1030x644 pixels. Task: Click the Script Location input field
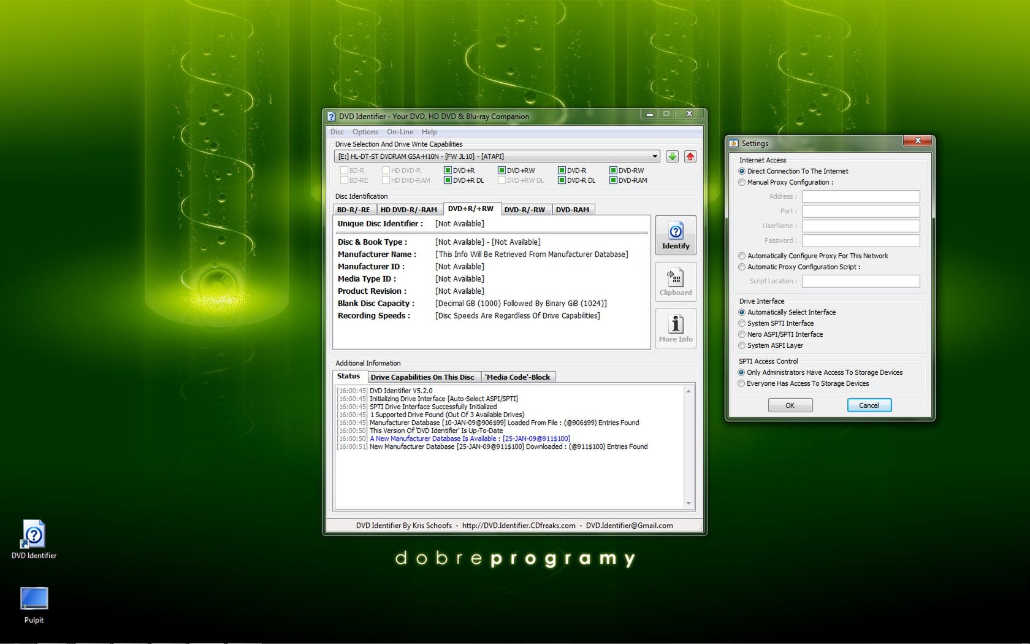pos(861,281)
